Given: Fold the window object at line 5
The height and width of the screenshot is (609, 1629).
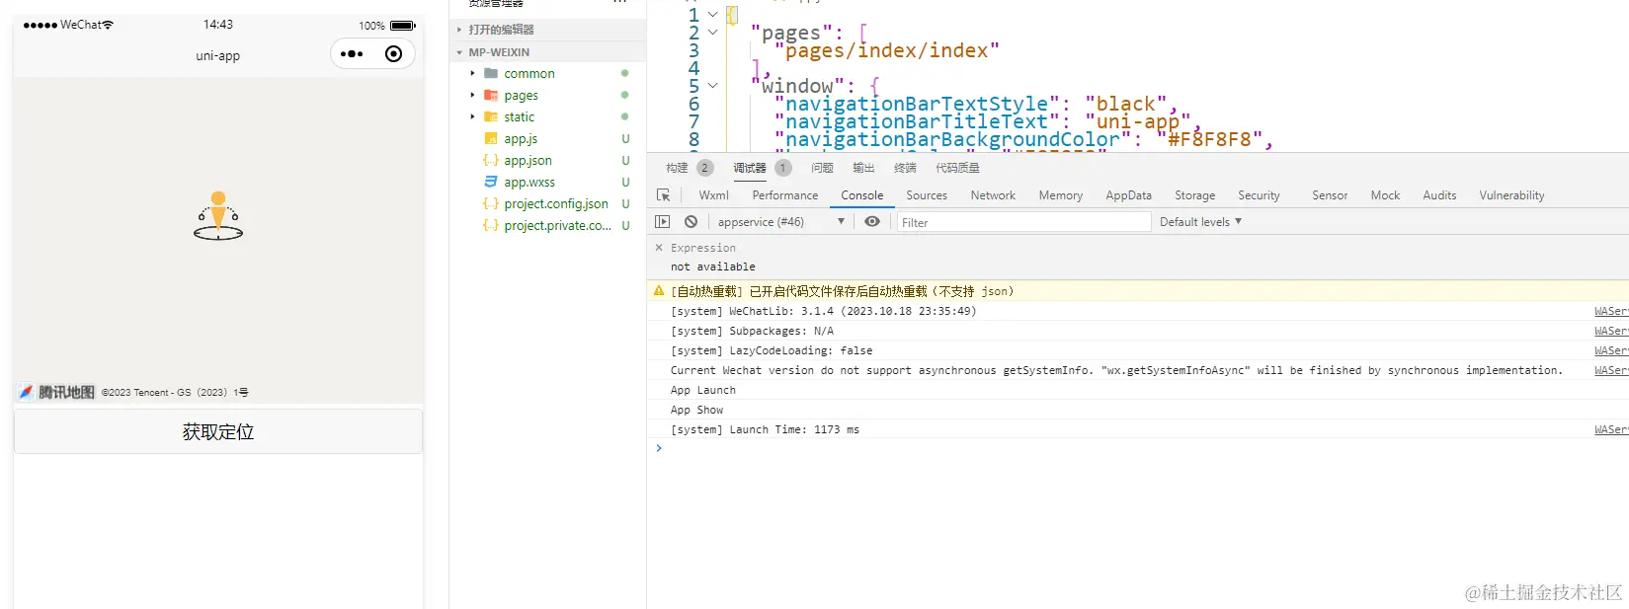Looking at the screenshot, I should coord(712,85).
